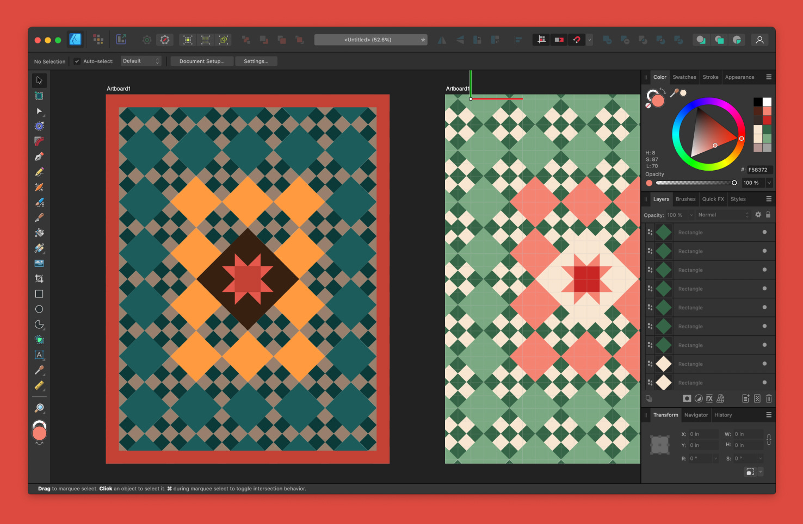This screenshot has width=803, height=524.
Task: Select the Artistic Text tool
Action: [39, 355]
